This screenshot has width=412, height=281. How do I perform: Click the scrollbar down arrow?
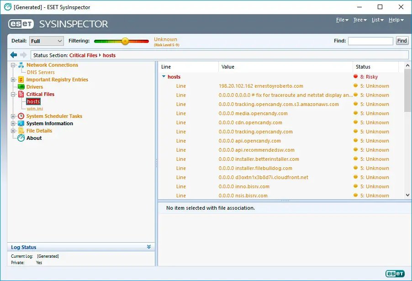407,195
